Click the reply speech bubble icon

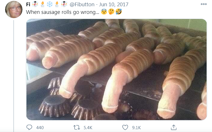[x=29, y=127]
